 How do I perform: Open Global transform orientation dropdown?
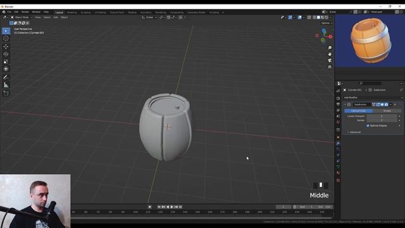(x=149, y=17)
